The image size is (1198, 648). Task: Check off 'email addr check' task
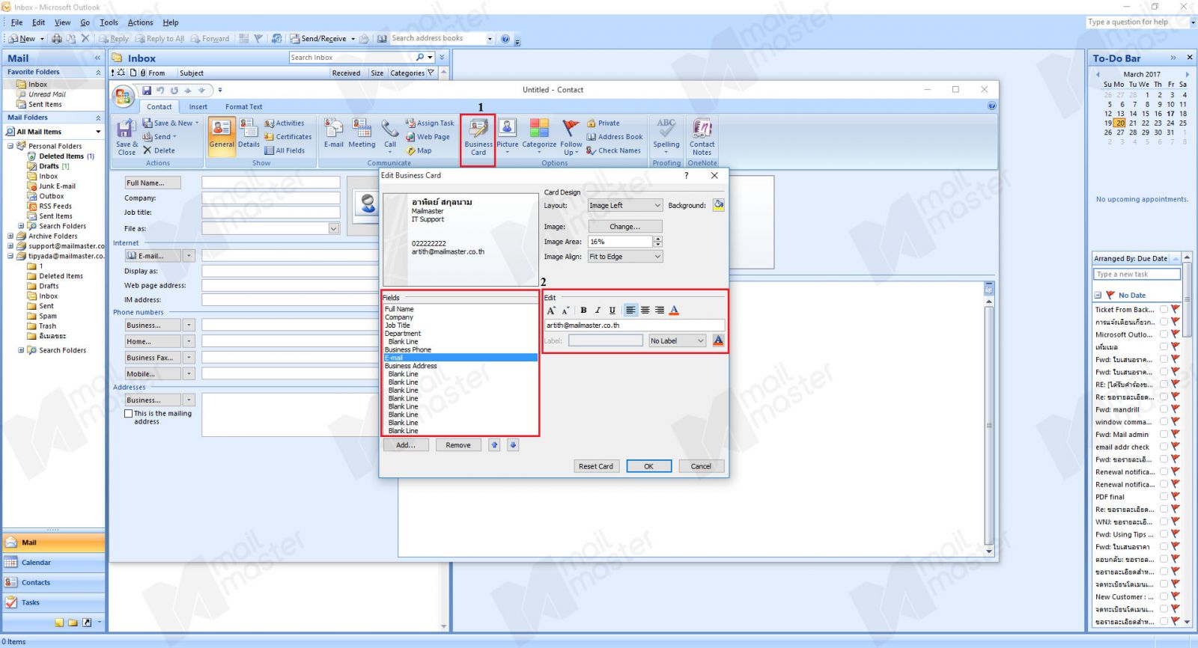pyautogui.click(x=1164, y=447)
